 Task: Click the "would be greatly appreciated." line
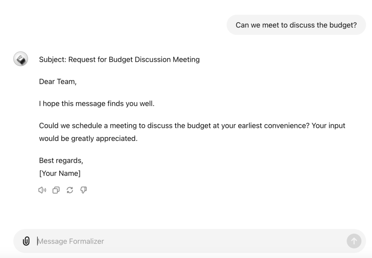[x=88, y=138]
